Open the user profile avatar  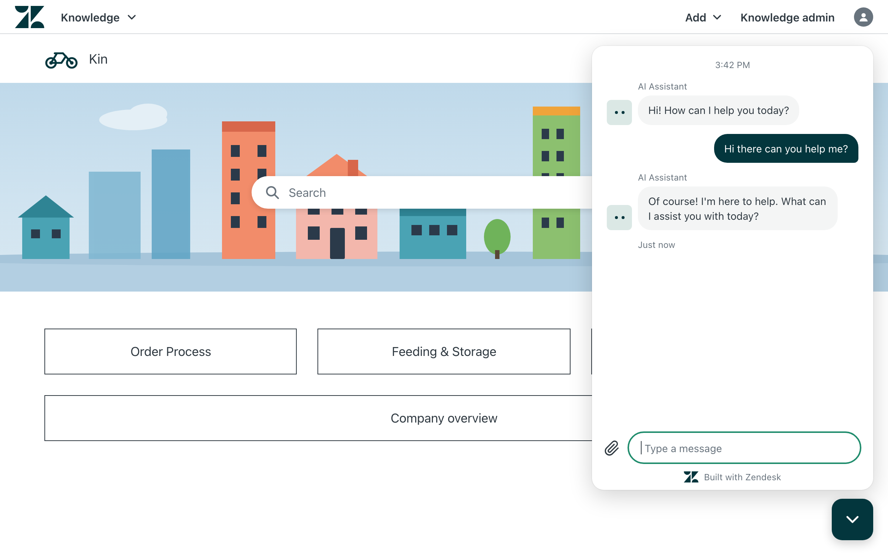pos(863,17)
